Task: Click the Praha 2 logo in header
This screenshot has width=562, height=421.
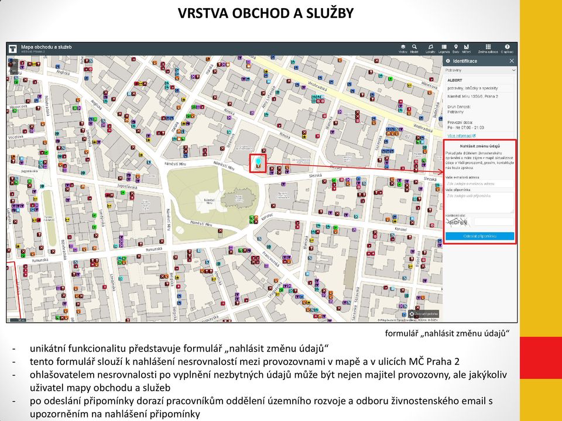Action: click(x=13, y=49)
